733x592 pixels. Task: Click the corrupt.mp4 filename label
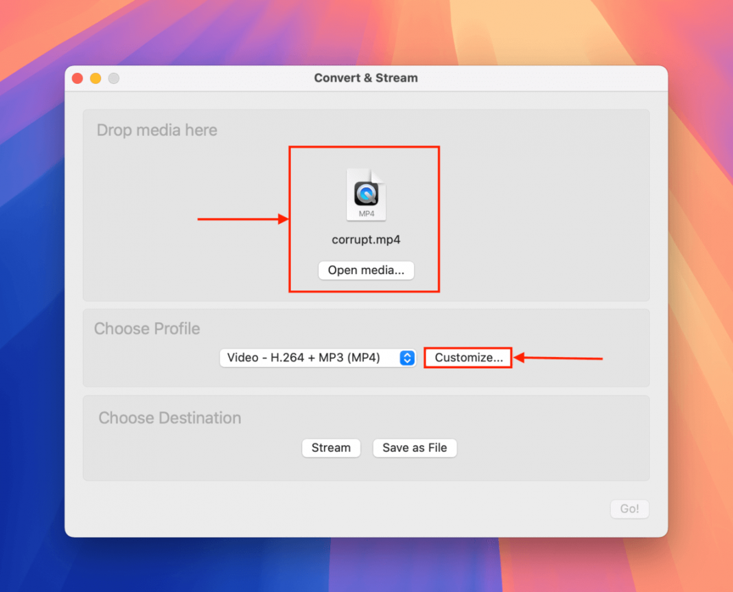pos(366,239)
